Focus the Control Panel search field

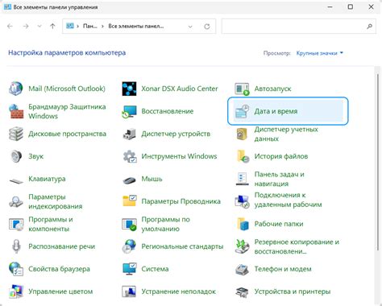(298, 27)
